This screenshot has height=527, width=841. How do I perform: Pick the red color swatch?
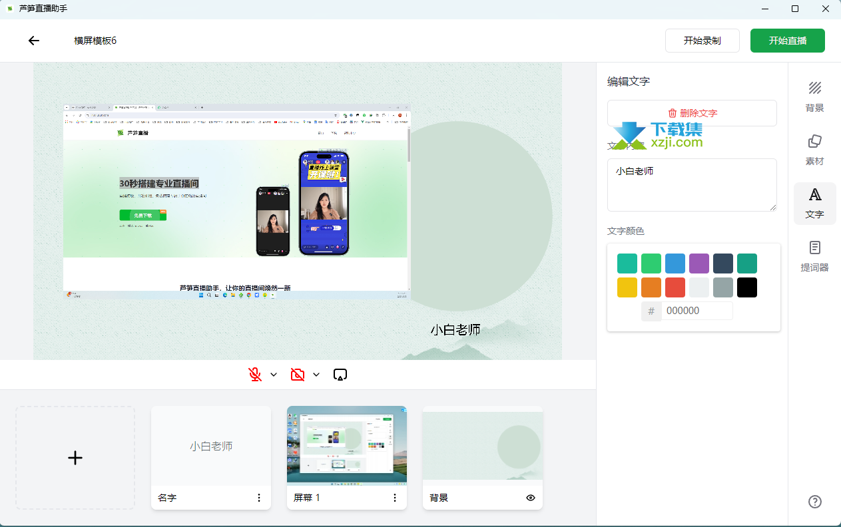675,287
